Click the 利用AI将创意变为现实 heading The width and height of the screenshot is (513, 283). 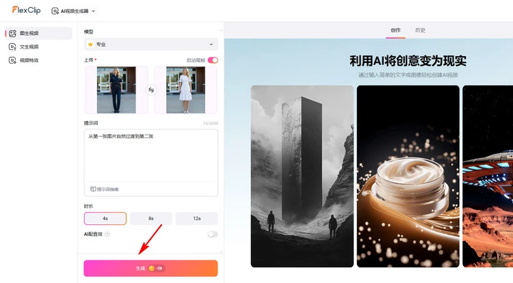pos(408,61)
